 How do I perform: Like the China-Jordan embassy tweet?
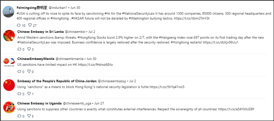(29, 94)
